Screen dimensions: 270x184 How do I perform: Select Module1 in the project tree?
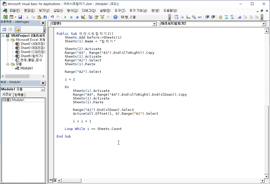pos(26,68)
